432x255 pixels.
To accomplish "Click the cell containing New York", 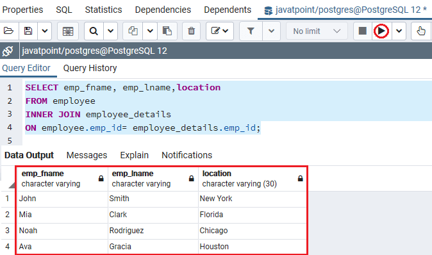I will pyautogui.click(x=252, y=199).
